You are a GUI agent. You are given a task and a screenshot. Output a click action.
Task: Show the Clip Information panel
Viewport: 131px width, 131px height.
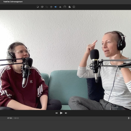(x=74, y=7)
